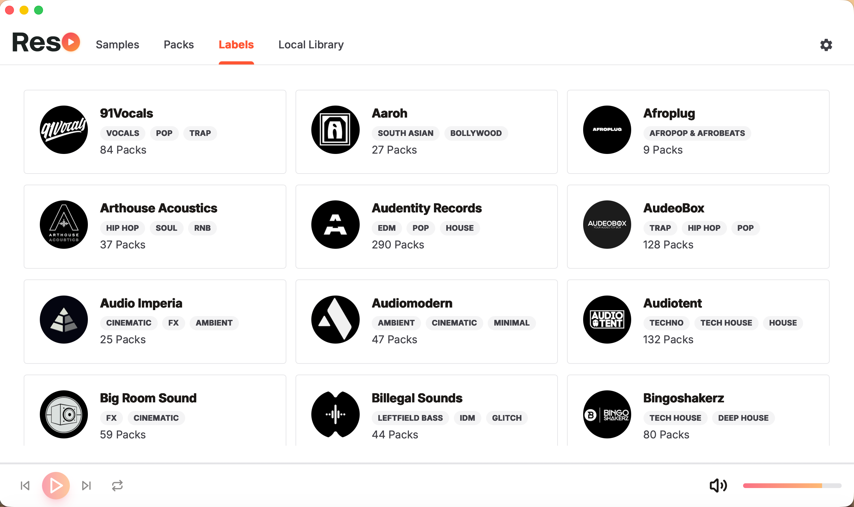Viewport: 854px width, 507px height.
Task: Click the Reso logo at top left
Action: pos(46,42)
